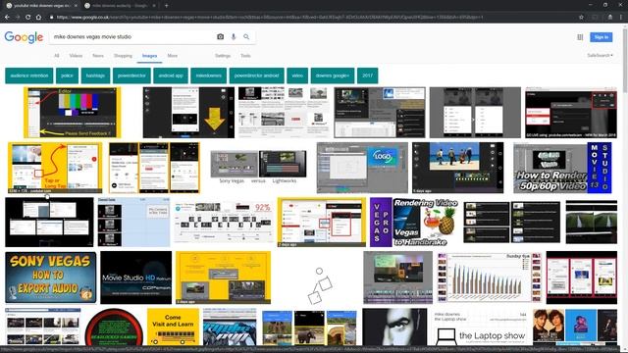Image resolution: width=628 pixels, height=353 pixels.
Task: Open thumbnail with large yellow down arrow
Action: (x=188, y=113)
